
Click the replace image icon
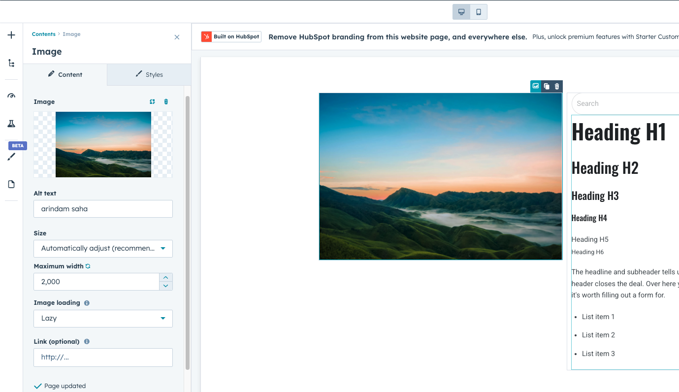(152, 101)
